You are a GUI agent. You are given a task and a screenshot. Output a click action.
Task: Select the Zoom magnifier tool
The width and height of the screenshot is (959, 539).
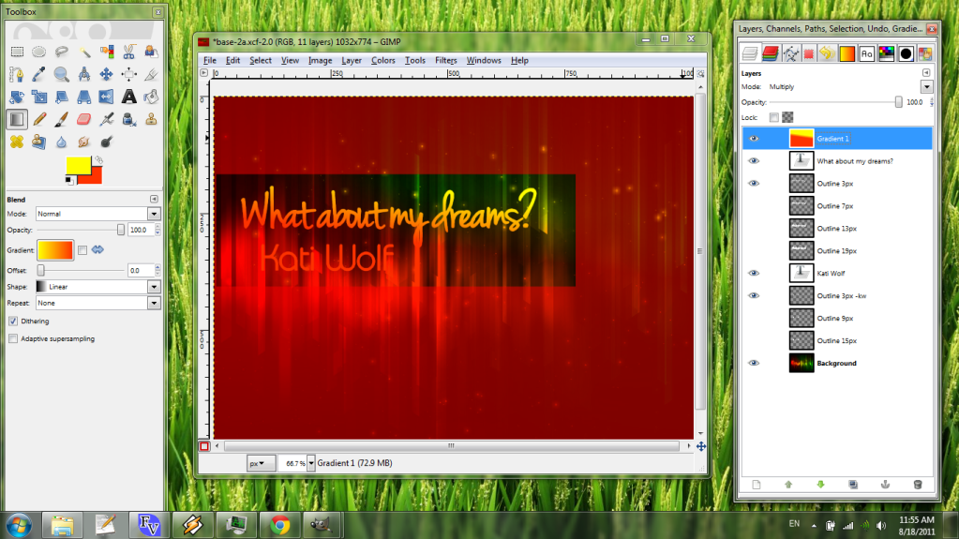[62, 75]
